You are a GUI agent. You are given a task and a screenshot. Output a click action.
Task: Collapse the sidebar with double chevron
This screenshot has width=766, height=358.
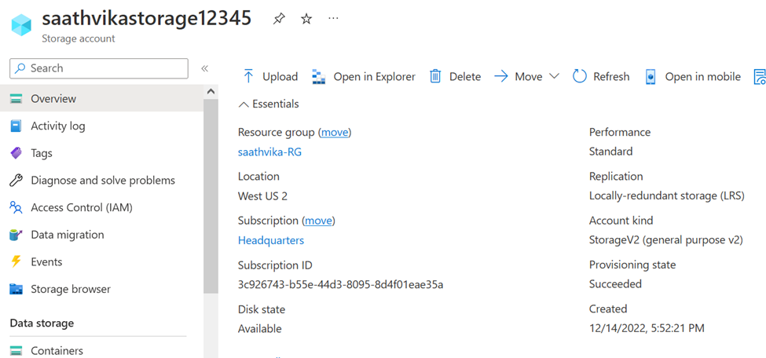(x=205, y=68)
